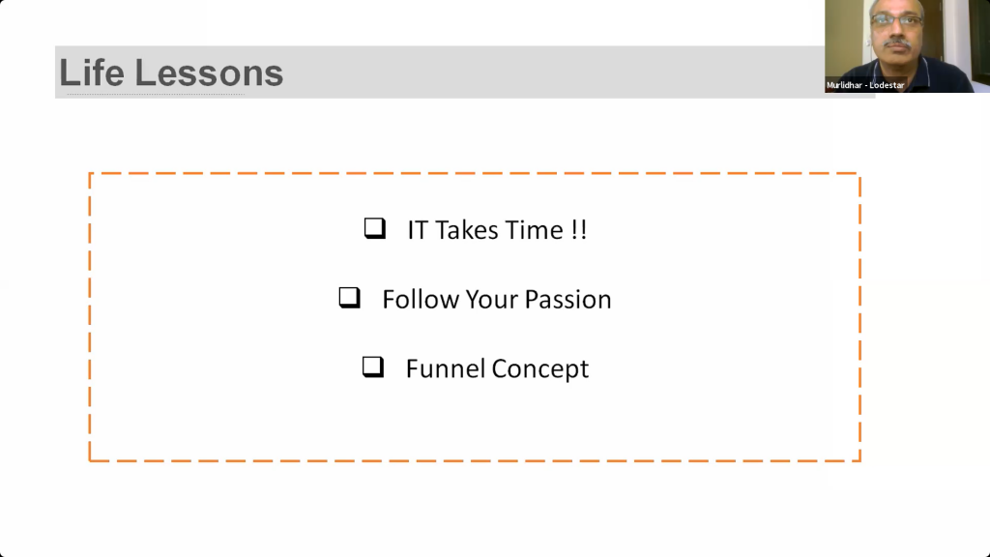Click the word Passion on the slide
Screen dimensions: 990x557
pyautogui.click(x=568, y=300)
